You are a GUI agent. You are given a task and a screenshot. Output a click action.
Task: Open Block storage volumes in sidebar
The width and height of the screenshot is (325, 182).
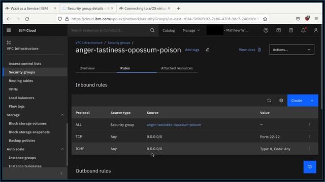(27, 123)
